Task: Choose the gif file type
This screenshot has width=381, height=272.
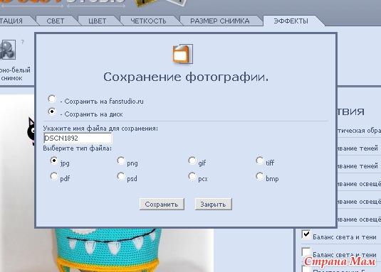Action: (x=192, y=161)
